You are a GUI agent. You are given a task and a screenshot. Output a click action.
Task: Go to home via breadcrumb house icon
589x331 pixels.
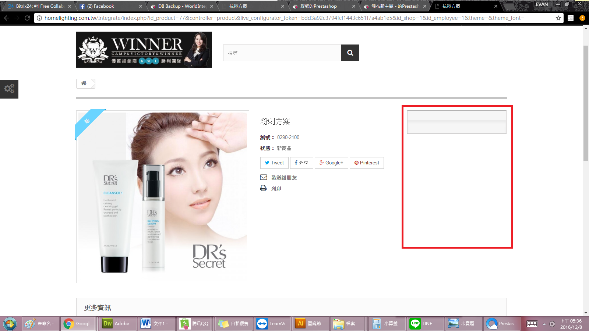(x=84, y=83)
